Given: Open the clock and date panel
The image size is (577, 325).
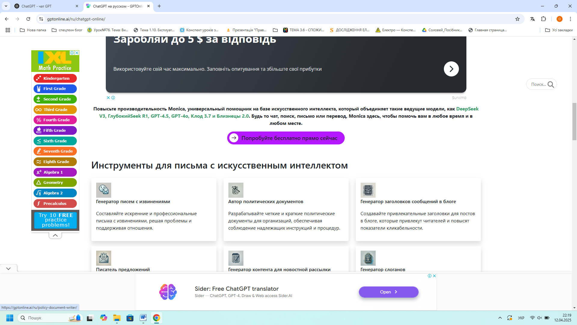Looking at the screenshot, I should click(563, 318).
